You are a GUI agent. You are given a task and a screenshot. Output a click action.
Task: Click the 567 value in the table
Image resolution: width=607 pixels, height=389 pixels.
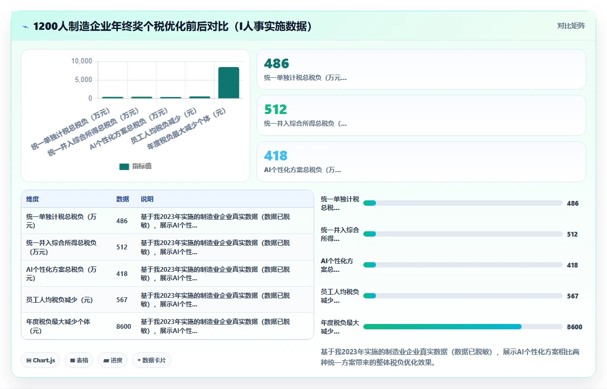click(x=122, y=299)
